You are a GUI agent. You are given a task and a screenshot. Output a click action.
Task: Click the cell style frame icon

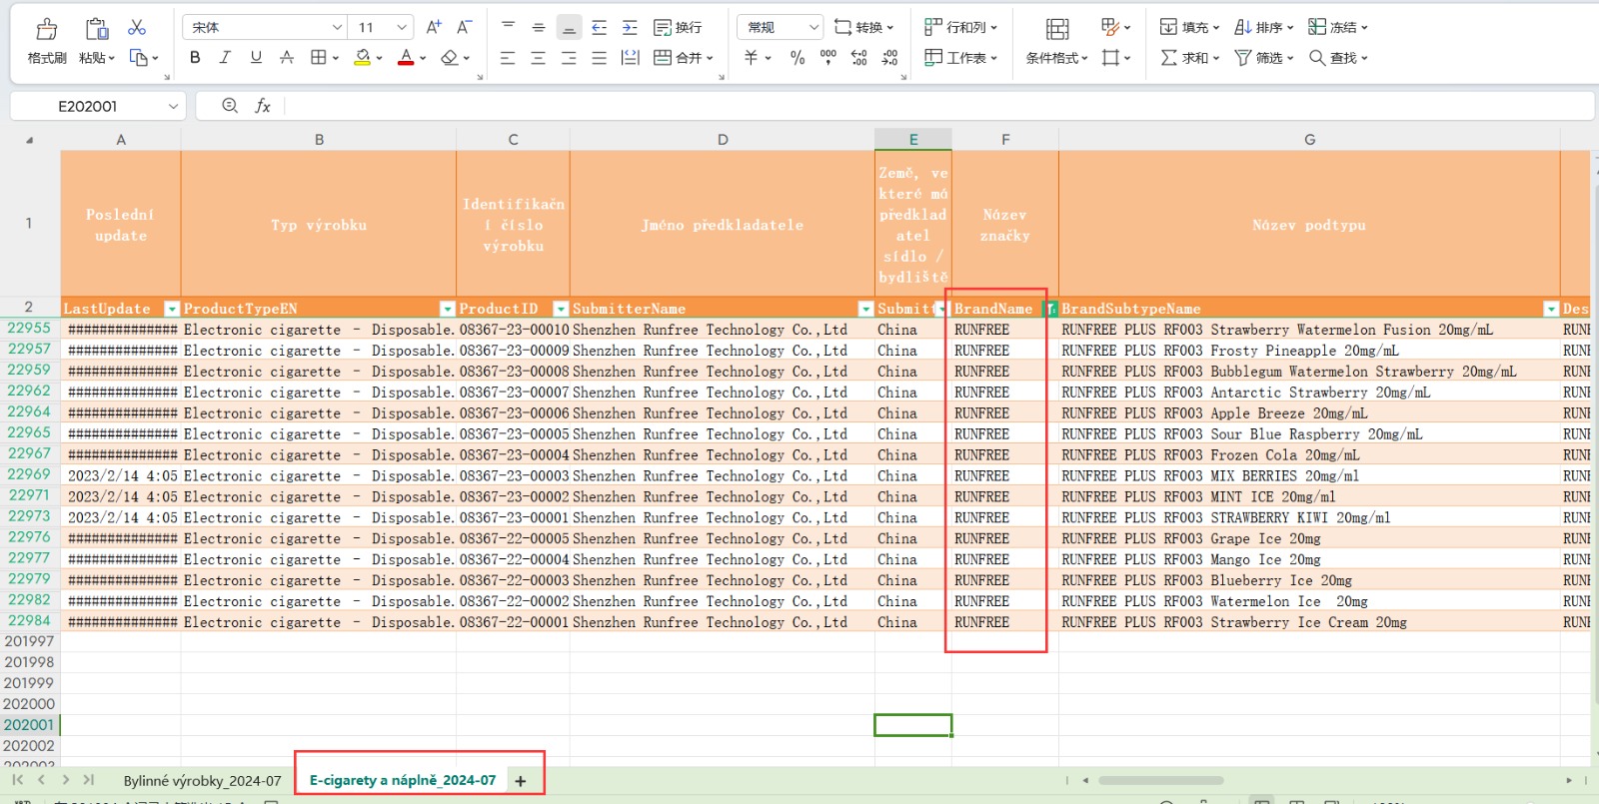[1110, 58]
